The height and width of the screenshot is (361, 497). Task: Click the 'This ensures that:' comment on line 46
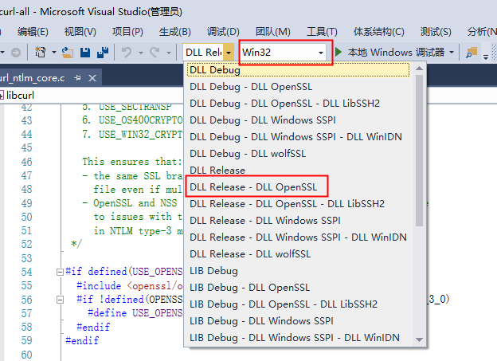[x=132, y=162]
